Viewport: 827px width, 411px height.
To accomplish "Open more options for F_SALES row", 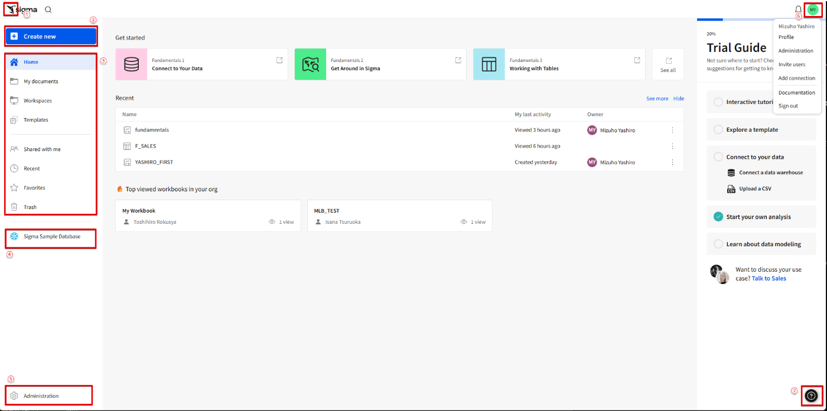I will click(672, 146).
